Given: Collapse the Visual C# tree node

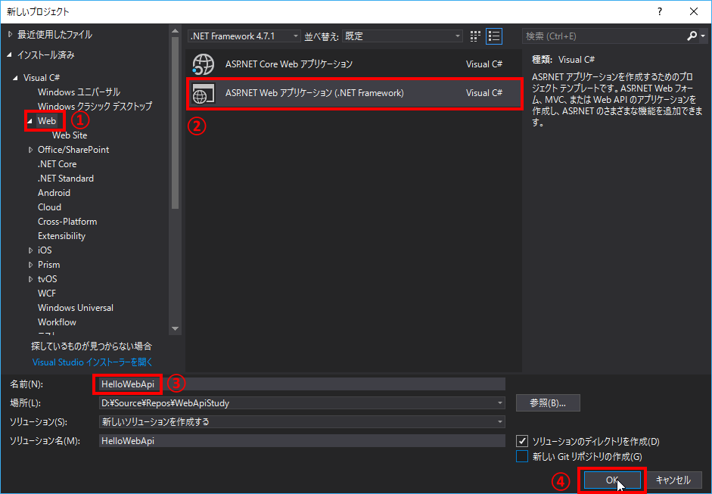Looking at the screenshot, I should coord(16,78).
